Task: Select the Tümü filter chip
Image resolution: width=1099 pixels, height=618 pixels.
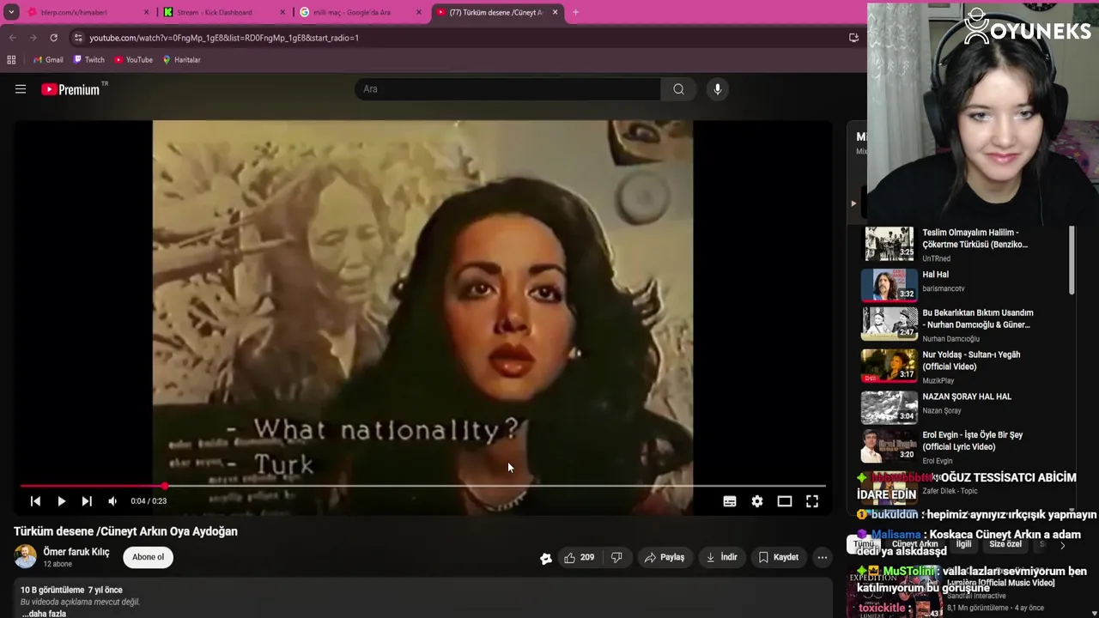Action: tap(863, 544)
